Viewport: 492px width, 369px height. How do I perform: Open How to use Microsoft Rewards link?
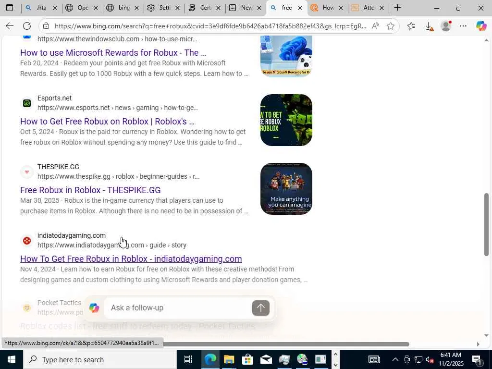[x=113, y=53]
